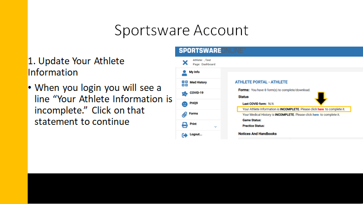This screenshot has height=204, width=363.
Task: Click the Print printer icon
Action: pos(185,125)
